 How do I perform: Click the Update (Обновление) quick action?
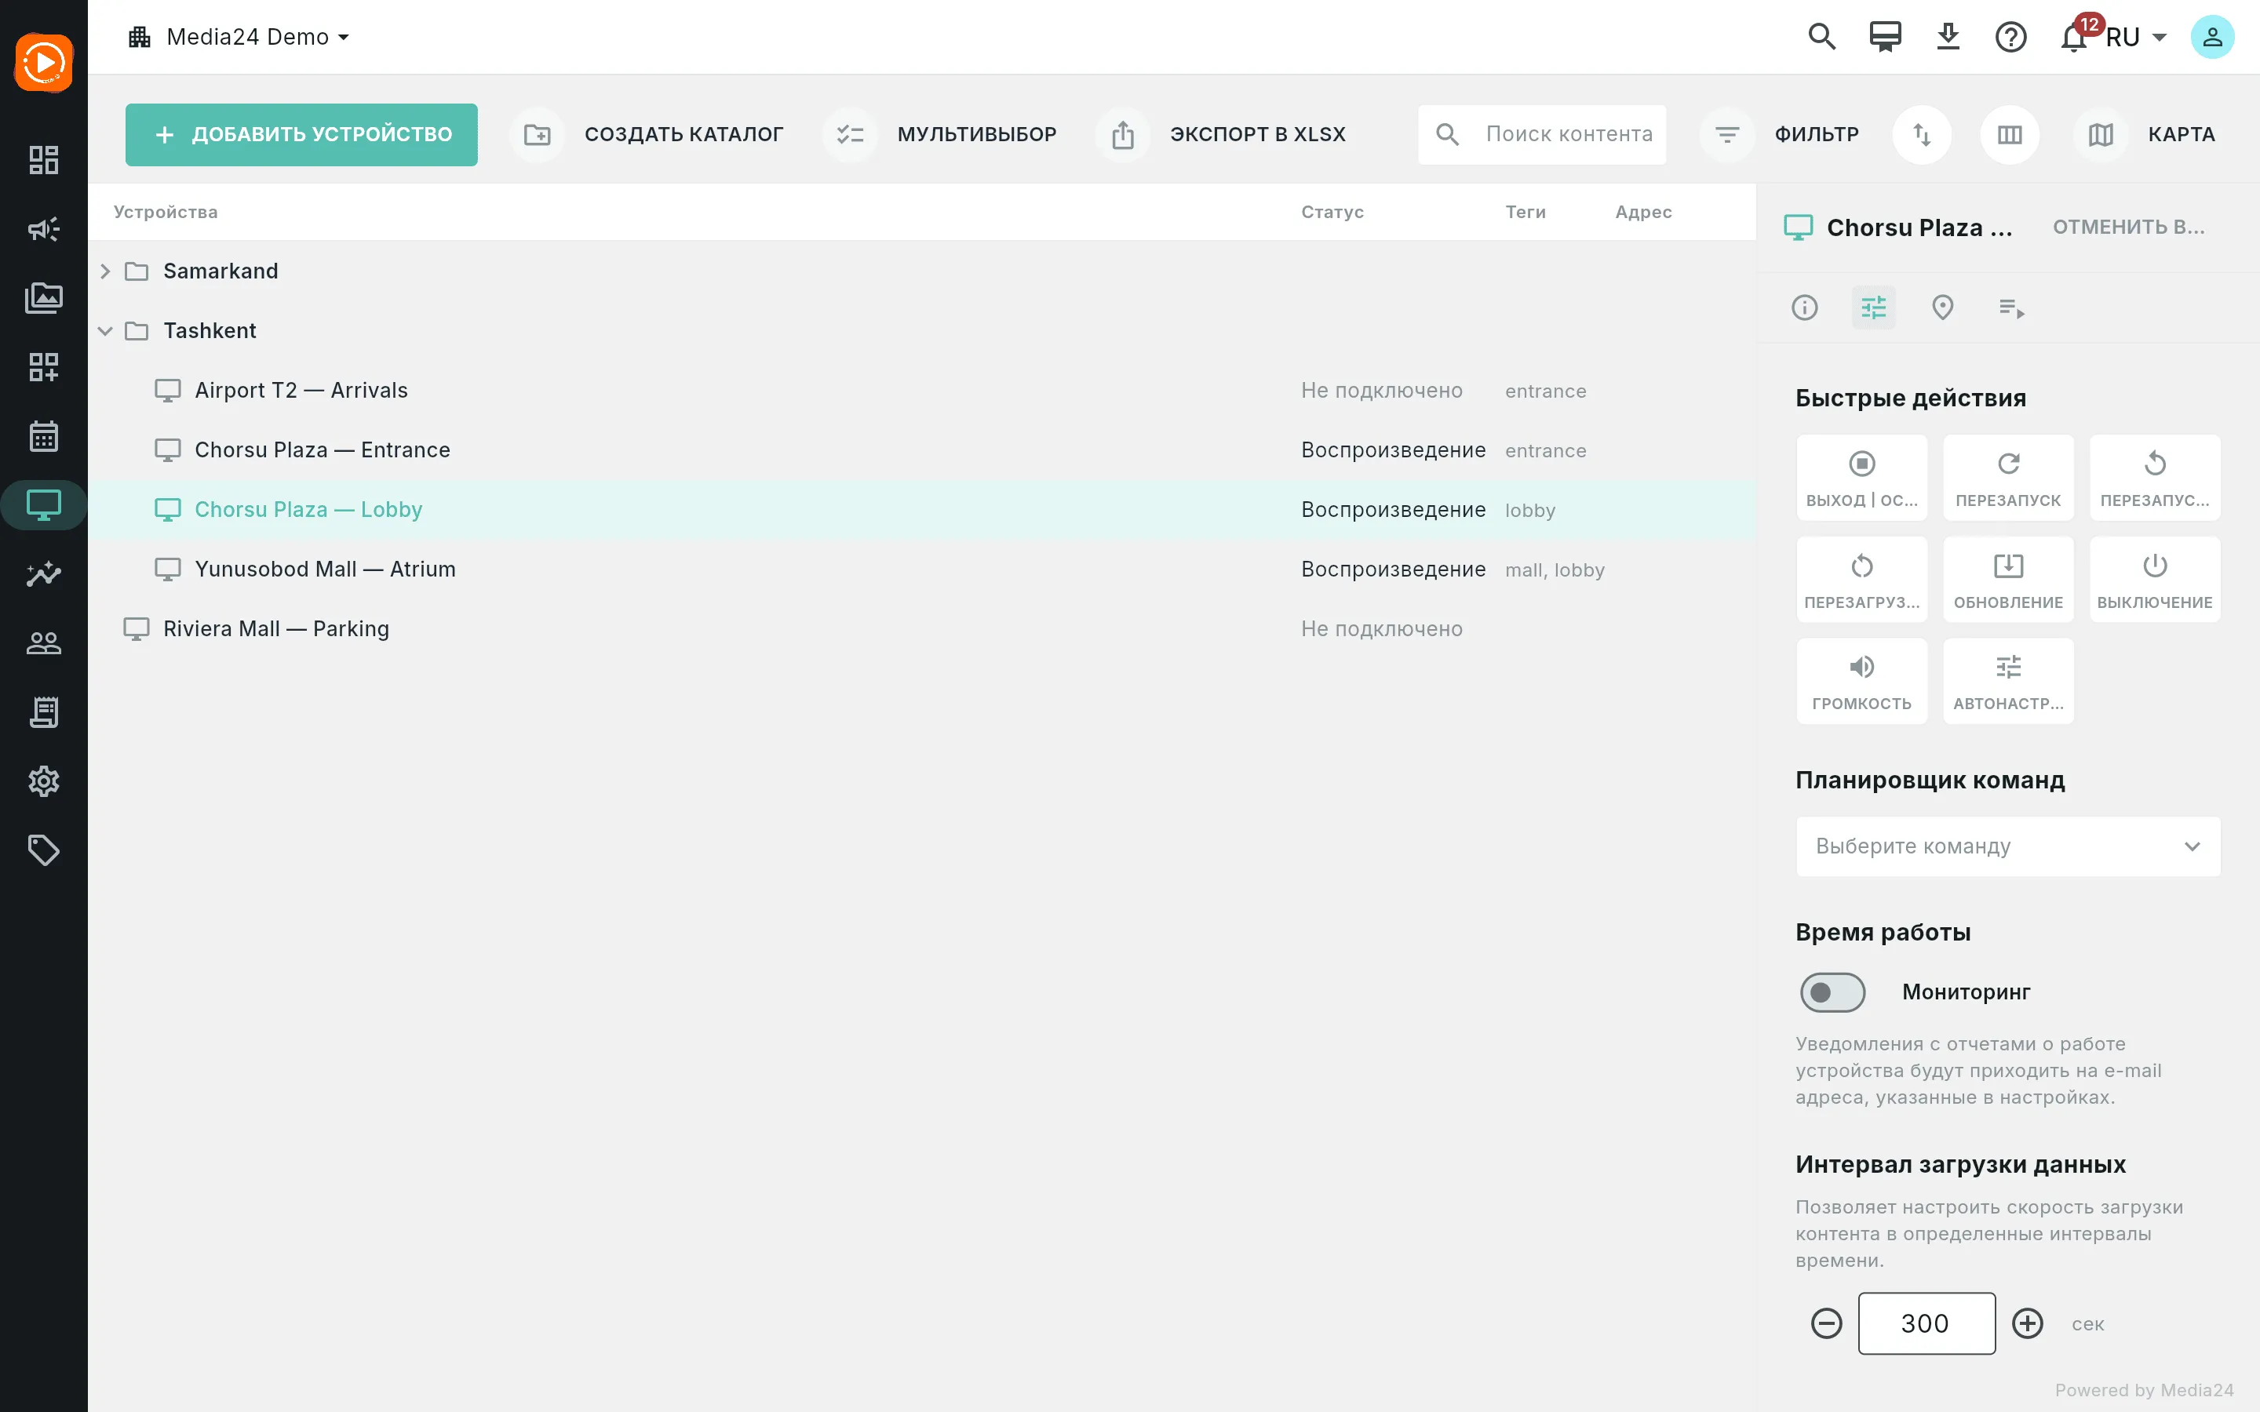coord(2008,579)
